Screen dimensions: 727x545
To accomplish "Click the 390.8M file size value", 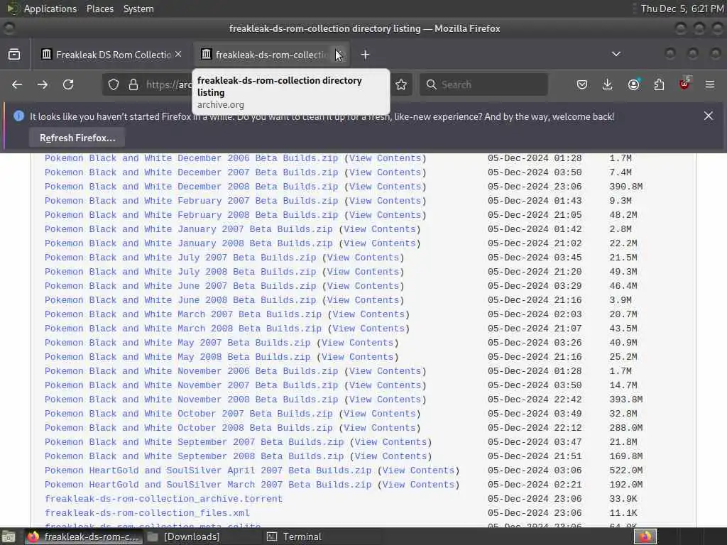I will click(626, 187).
